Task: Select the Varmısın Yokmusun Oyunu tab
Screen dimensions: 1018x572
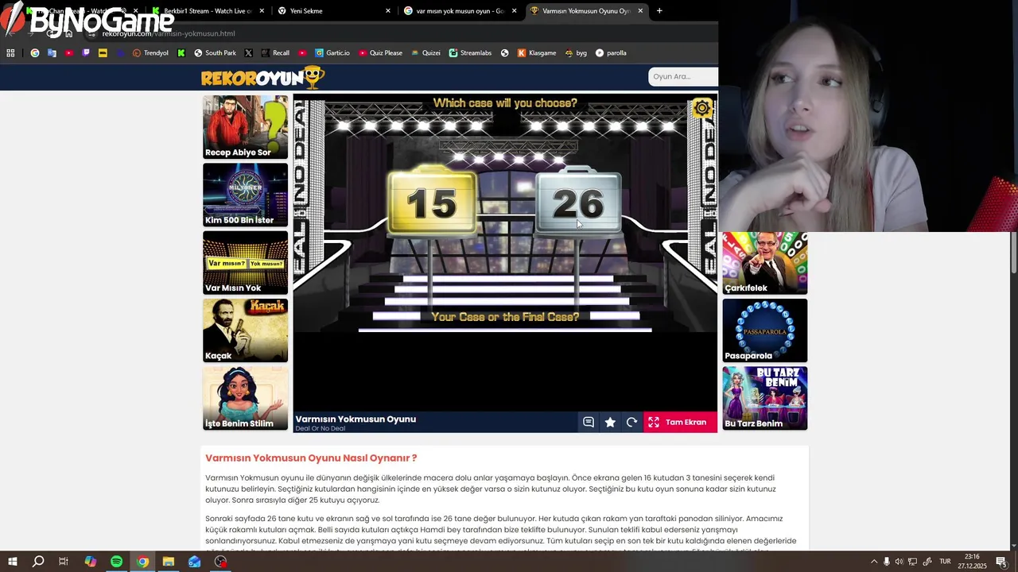Action: pyautogui.click(x=585, y=11)
